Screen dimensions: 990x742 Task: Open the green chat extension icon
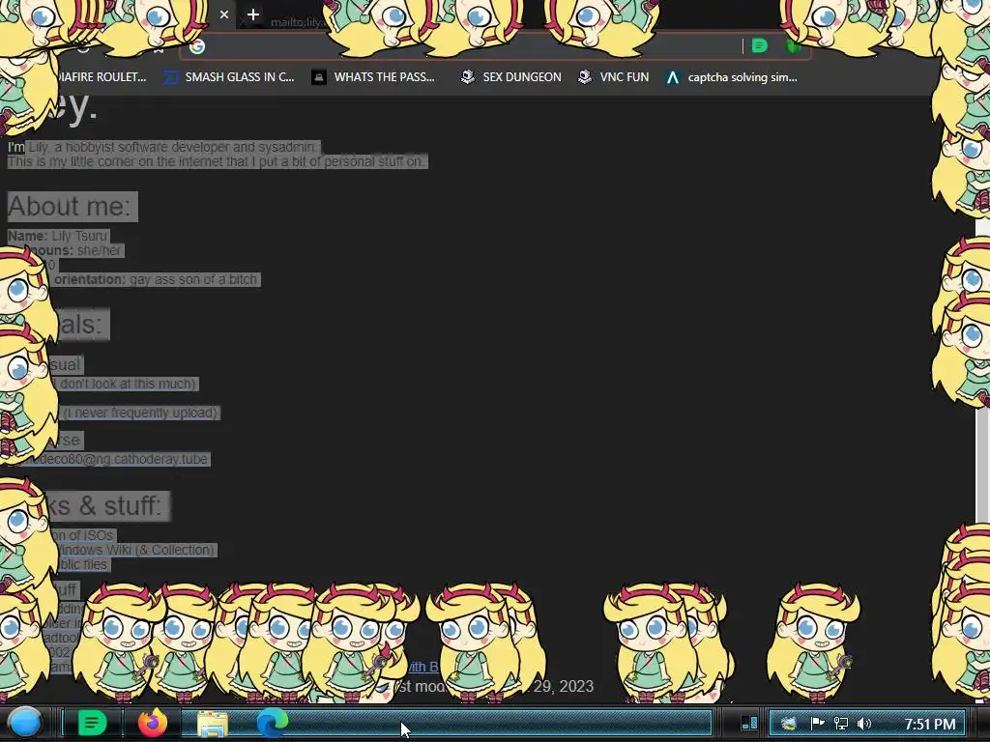click(x=760, y=46)
